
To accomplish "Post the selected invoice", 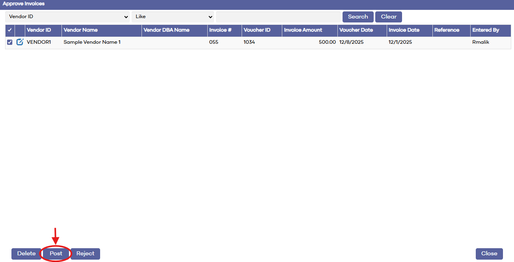I will (56, 254).
